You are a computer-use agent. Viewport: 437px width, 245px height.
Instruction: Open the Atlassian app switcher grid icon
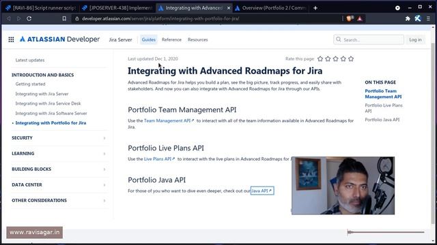[11, 39]
